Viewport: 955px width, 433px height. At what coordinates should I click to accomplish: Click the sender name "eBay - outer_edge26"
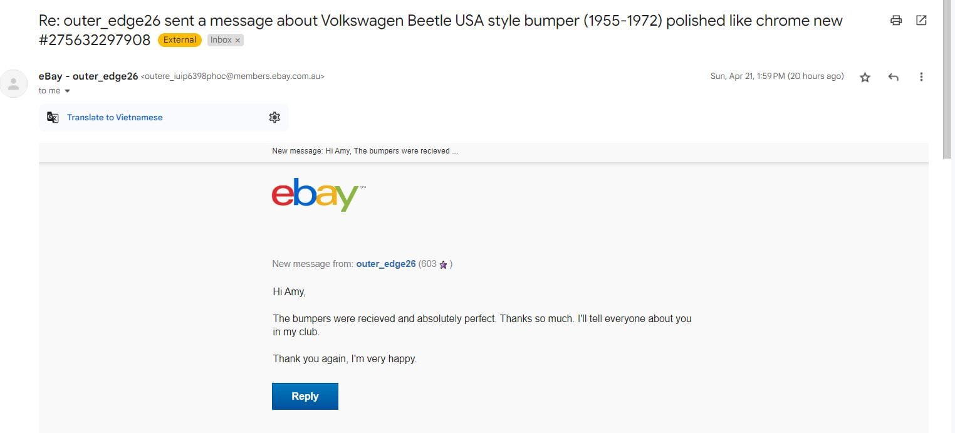click(88, 76)
